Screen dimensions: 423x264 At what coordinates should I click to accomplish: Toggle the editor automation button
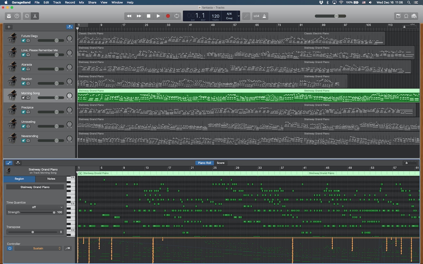[x=9, y=163]
